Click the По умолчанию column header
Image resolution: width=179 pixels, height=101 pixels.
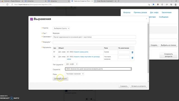(124, 48)
